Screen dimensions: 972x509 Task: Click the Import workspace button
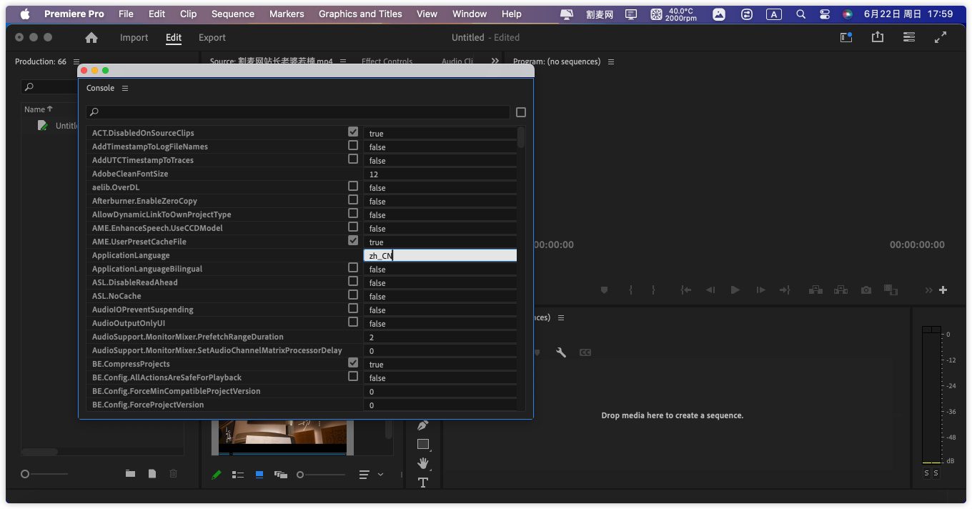(134, 38)
